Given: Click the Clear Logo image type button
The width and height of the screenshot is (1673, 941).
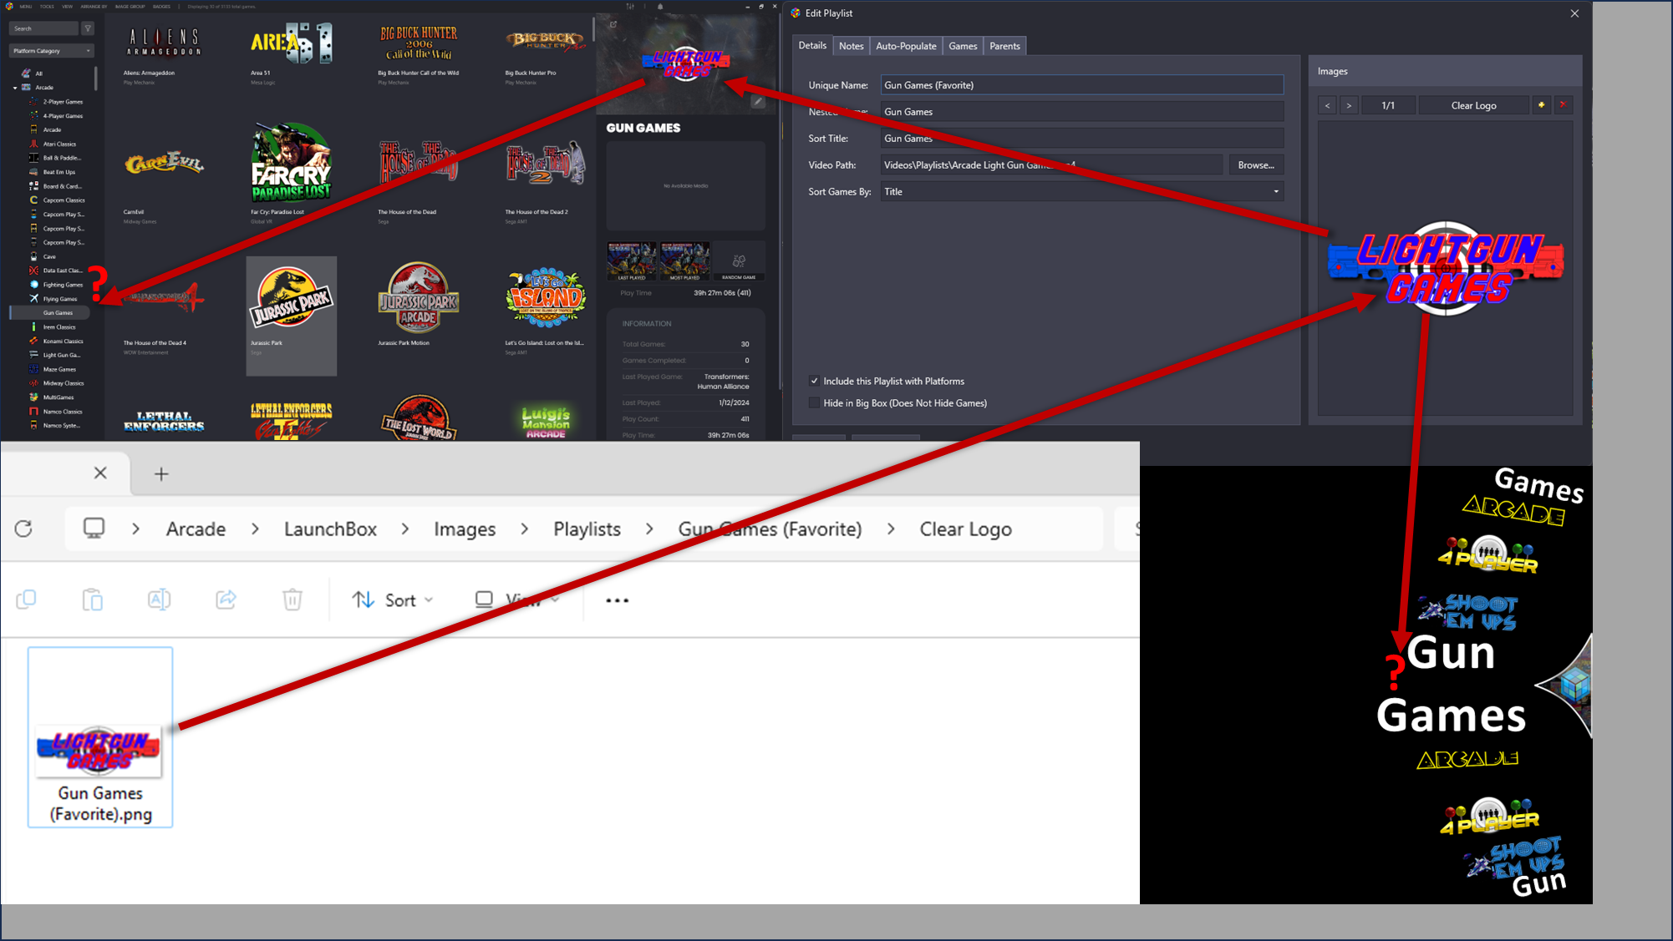Looking at the screenshot, I should tap(1473, 105).
